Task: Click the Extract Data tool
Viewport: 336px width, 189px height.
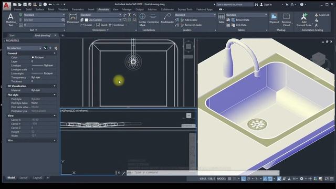Action: pos(240,20)
